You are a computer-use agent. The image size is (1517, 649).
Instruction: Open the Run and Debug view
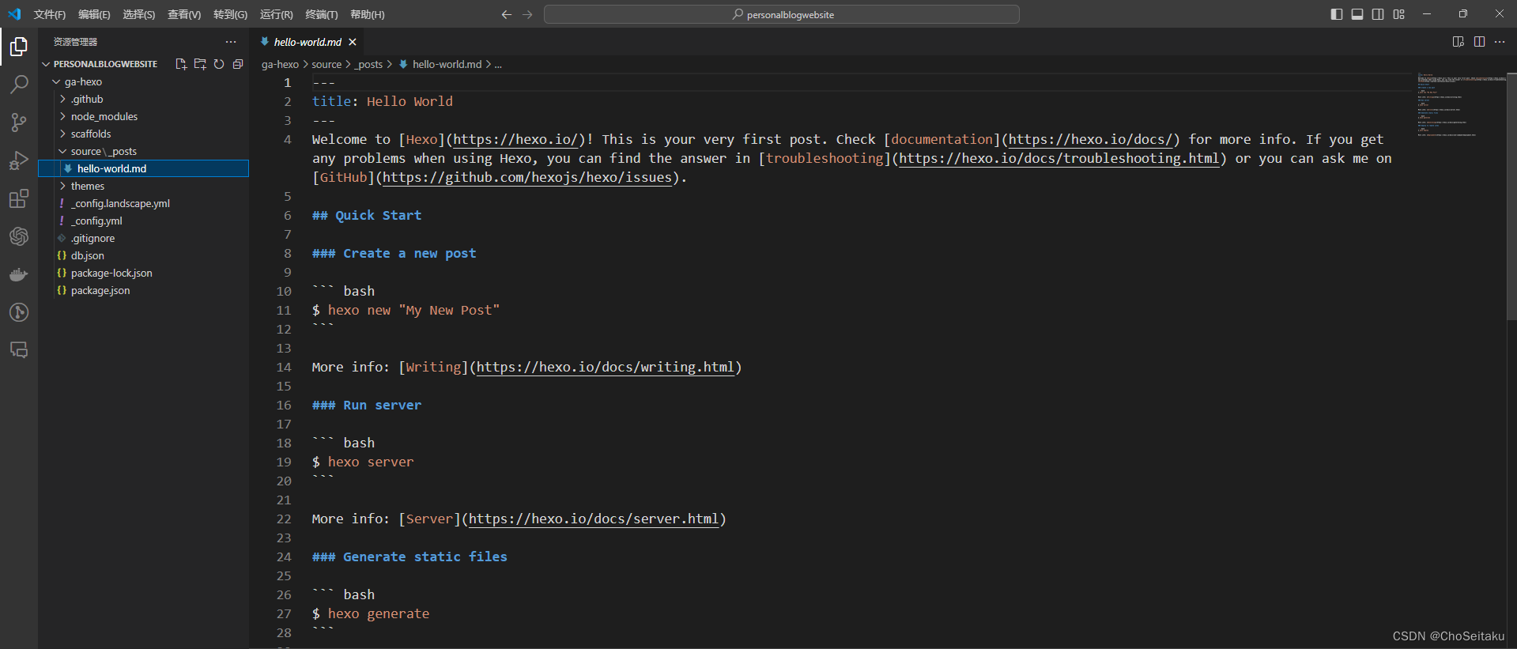click(x=19, y=160)
